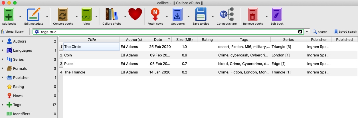
Task: Open the Save to disc dropdown arrow
Action: click(x=213, y=16)
